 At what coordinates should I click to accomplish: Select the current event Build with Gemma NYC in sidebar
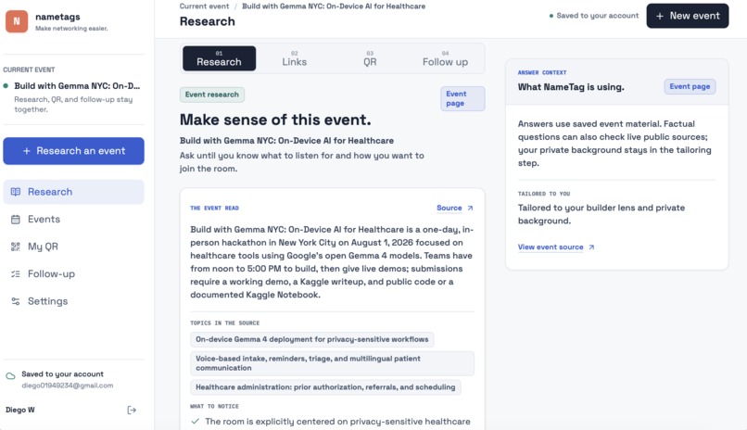[73, 97]
